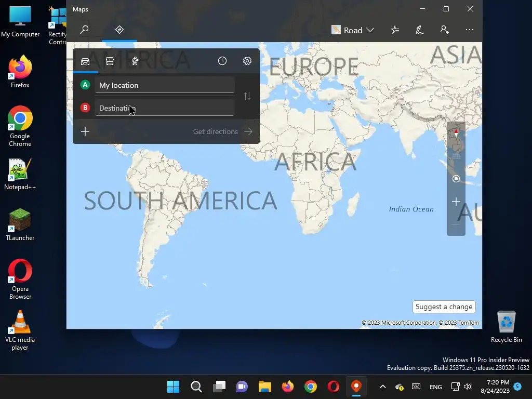Zoom out with the map minus button

click(456, 224)
